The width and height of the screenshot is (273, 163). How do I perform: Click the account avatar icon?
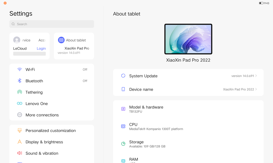(x=17, y=40)
